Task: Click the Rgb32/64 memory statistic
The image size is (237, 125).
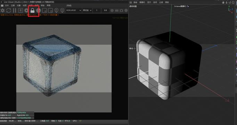Action: [x=23, y=115]
